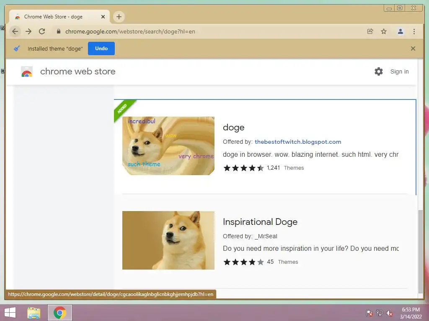
Task: Go back using the browser back arrow
Action: click(15, 31)
